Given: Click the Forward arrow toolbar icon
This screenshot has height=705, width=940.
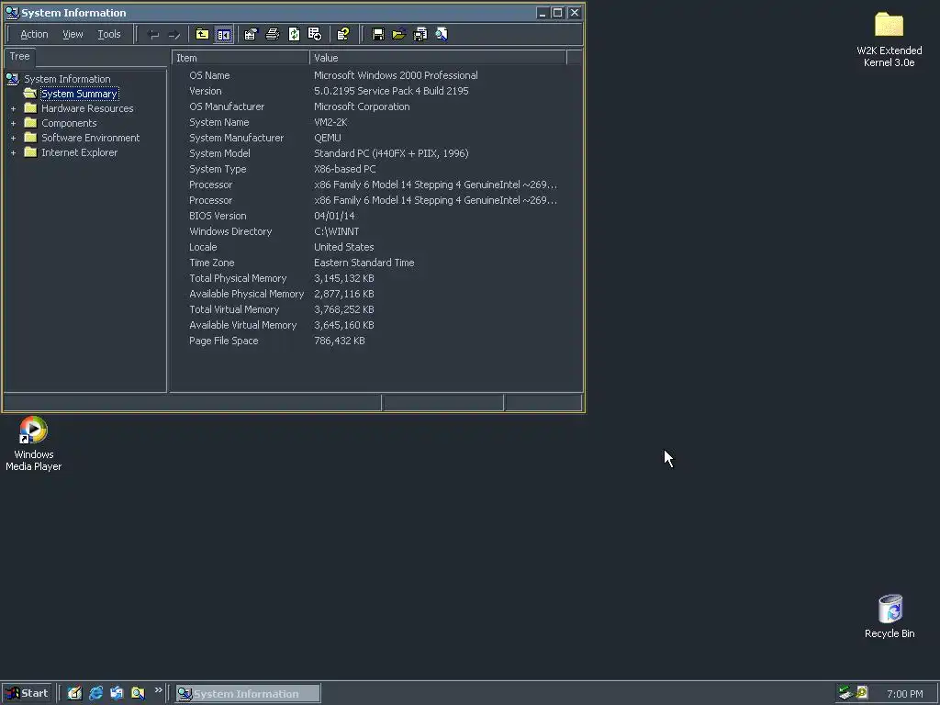Looking at the screenshot, I should tap(173, 35).
